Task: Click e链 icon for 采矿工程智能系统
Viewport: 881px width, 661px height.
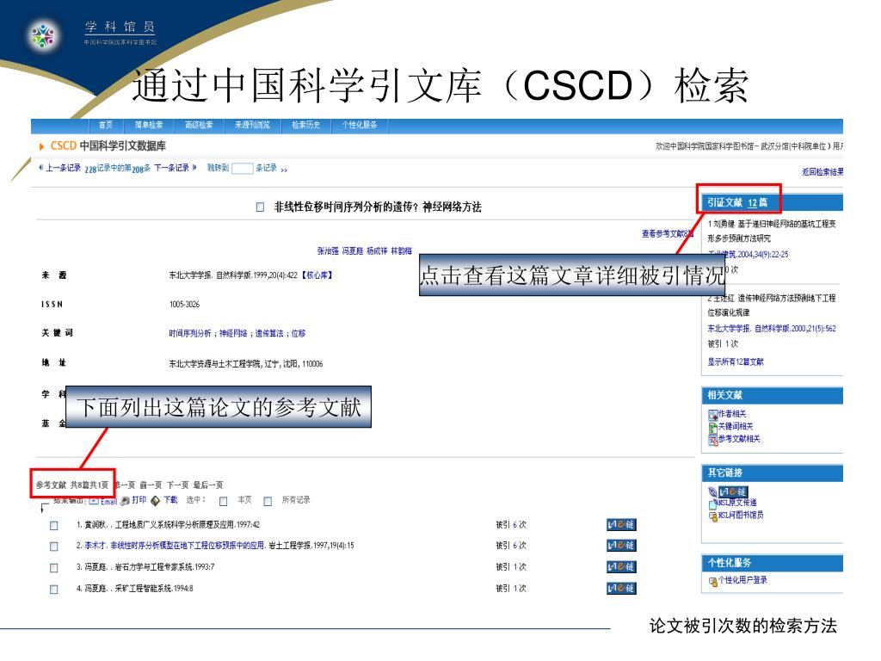Action: pyautogui.click(x=621, y=588)
